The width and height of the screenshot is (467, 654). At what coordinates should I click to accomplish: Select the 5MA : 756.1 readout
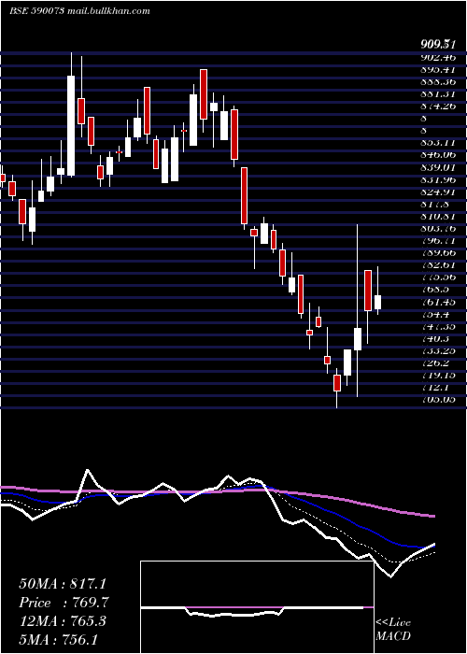[59, 639]
